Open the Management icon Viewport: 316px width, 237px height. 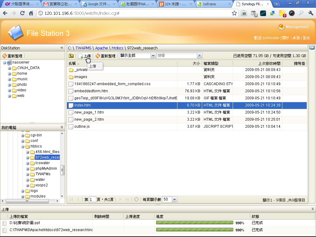(281, 27)
